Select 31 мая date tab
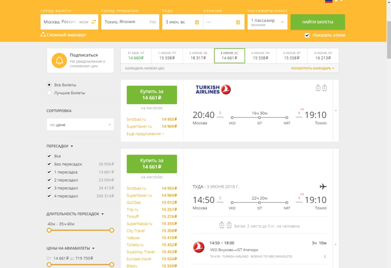This screenshot has width=391, height=268. [135, 55]
